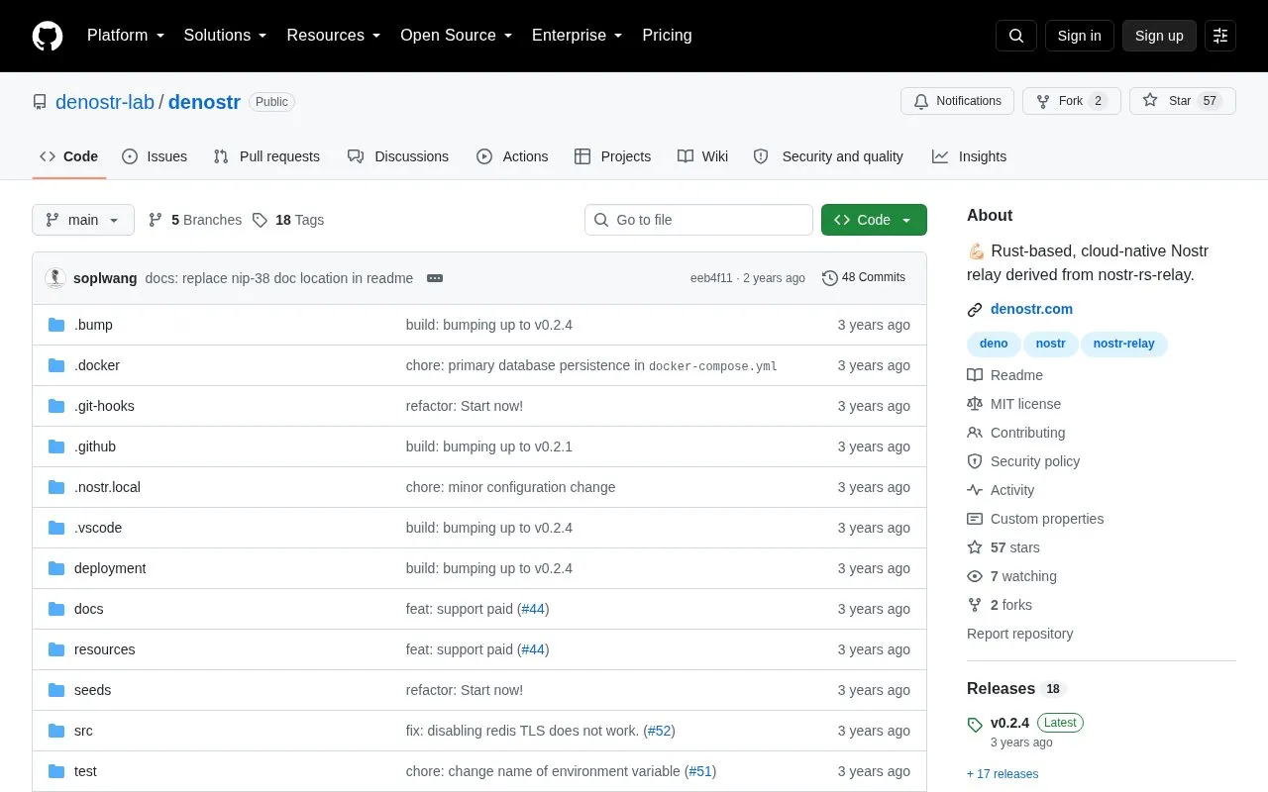Open the appearance settings icon beside Sign up
Viewport: 1268px width, 792px height.
1220,36
